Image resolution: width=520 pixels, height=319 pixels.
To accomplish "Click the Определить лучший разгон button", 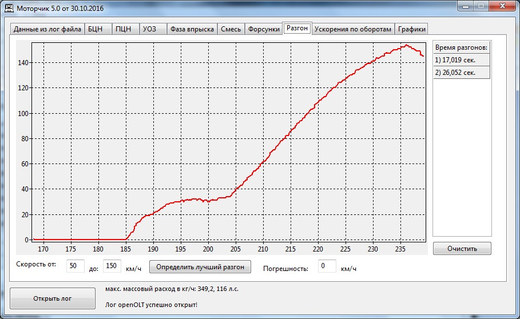I will coord(200,266).
